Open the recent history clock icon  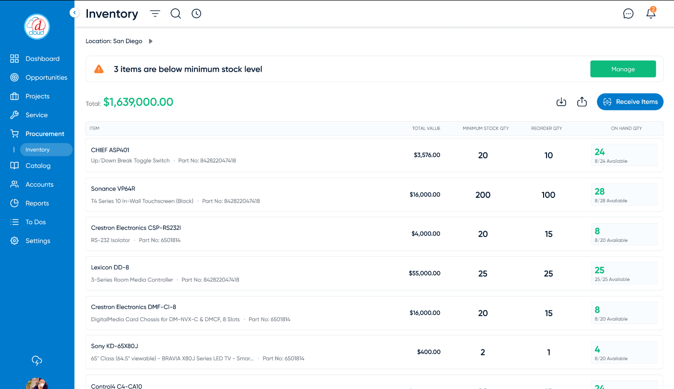tap(196, 13)
